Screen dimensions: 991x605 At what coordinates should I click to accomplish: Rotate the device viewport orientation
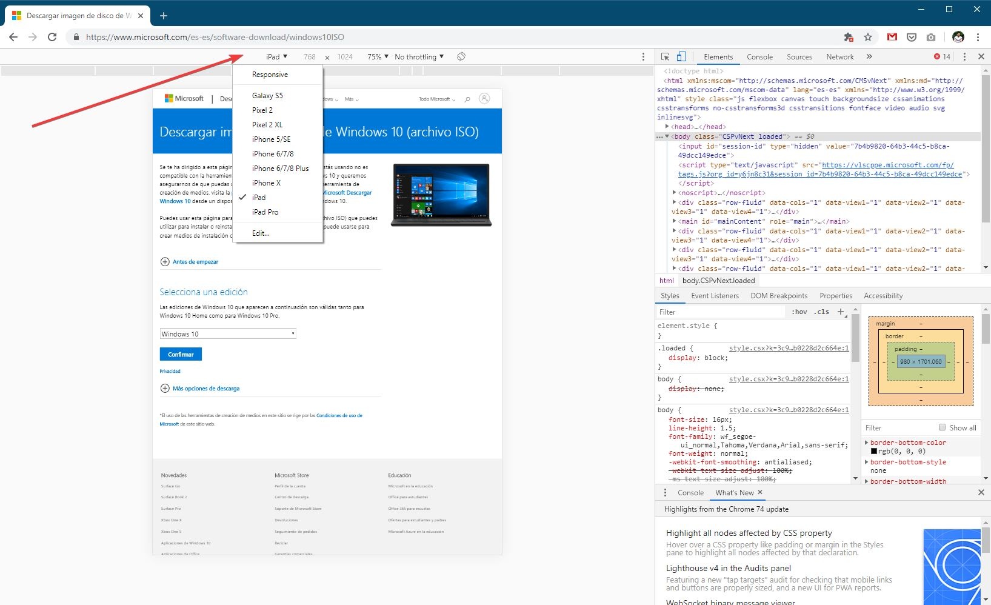461,56
